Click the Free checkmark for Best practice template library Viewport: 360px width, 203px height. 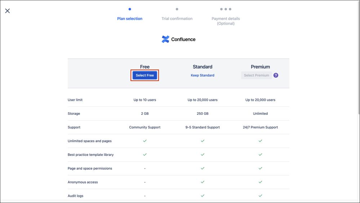145,155
